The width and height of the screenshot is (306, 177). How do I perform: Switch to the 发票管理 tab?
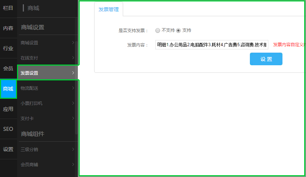[x=109, y=9]
